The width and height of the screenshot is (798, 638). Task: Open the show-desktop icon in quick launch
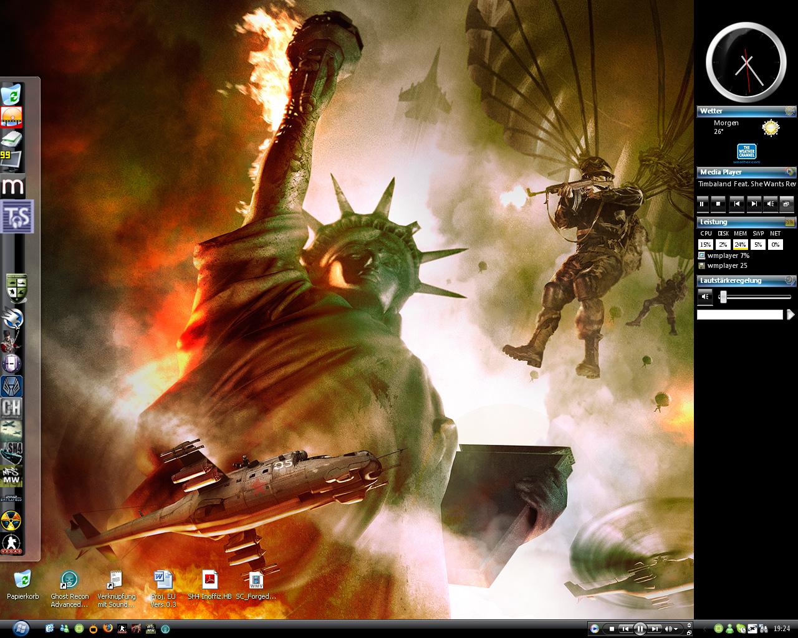point(50,628)
